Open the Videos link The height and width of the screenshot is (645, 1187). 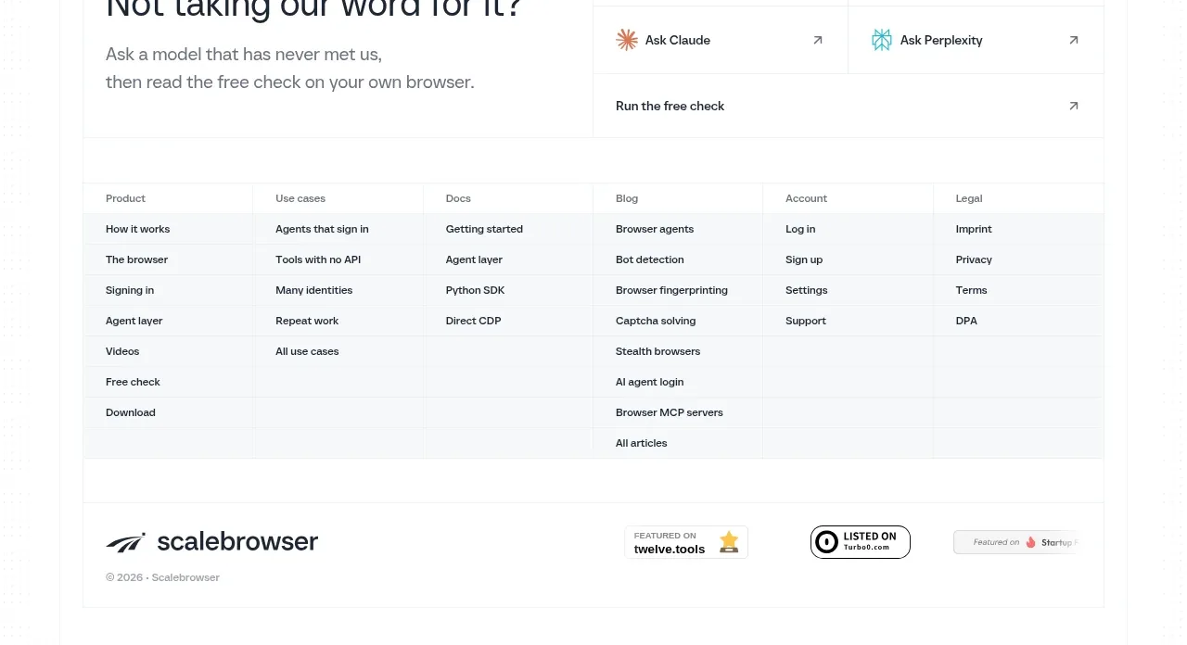click(122, 351)
